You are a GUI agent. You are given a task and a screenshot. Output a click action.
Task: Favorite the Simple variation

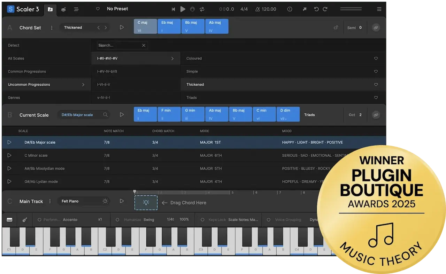(376, 71)
